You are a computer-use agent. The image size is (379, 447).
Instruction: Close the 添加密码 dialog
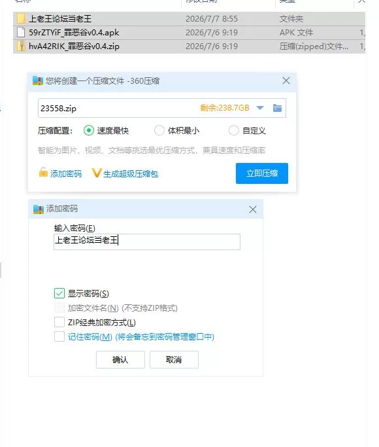pyautogui.click(x=253, y=209)
